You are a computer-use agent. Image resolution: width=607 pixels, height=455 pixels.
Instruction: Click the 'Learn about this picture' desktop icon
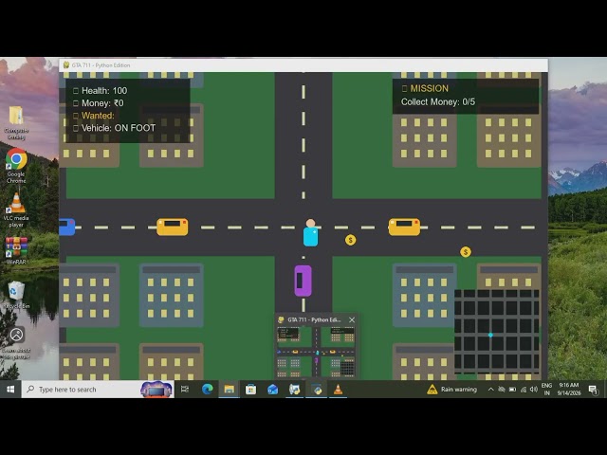(x=16, y=343)
